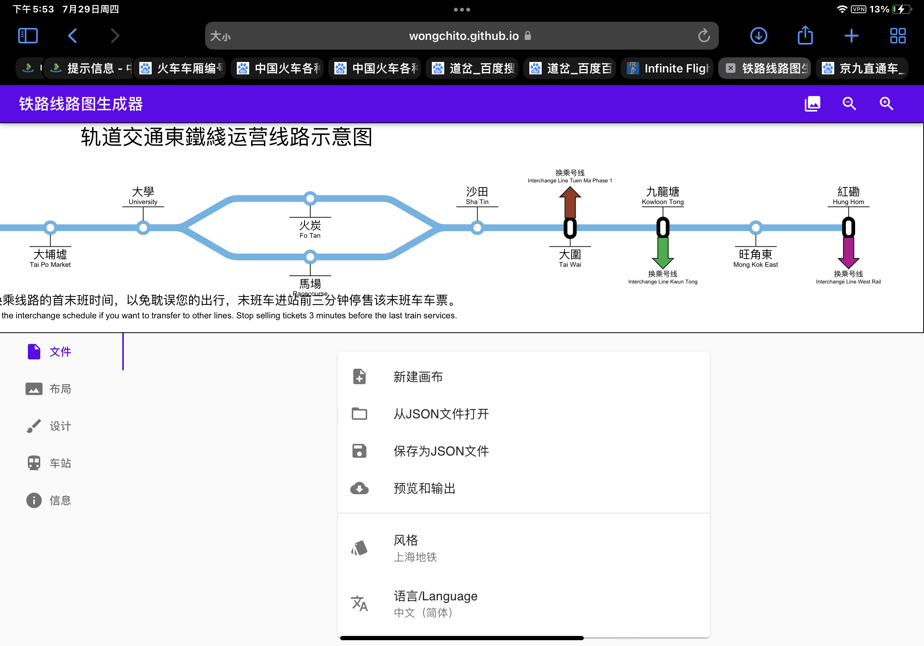
Task: Toggle the Safari sidebar
Action: click(27, 36)
